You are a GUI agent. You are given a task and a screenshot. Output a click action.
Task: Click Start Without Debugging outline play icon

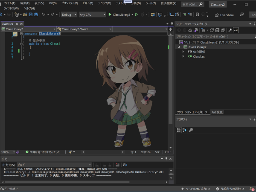point(137,15)
